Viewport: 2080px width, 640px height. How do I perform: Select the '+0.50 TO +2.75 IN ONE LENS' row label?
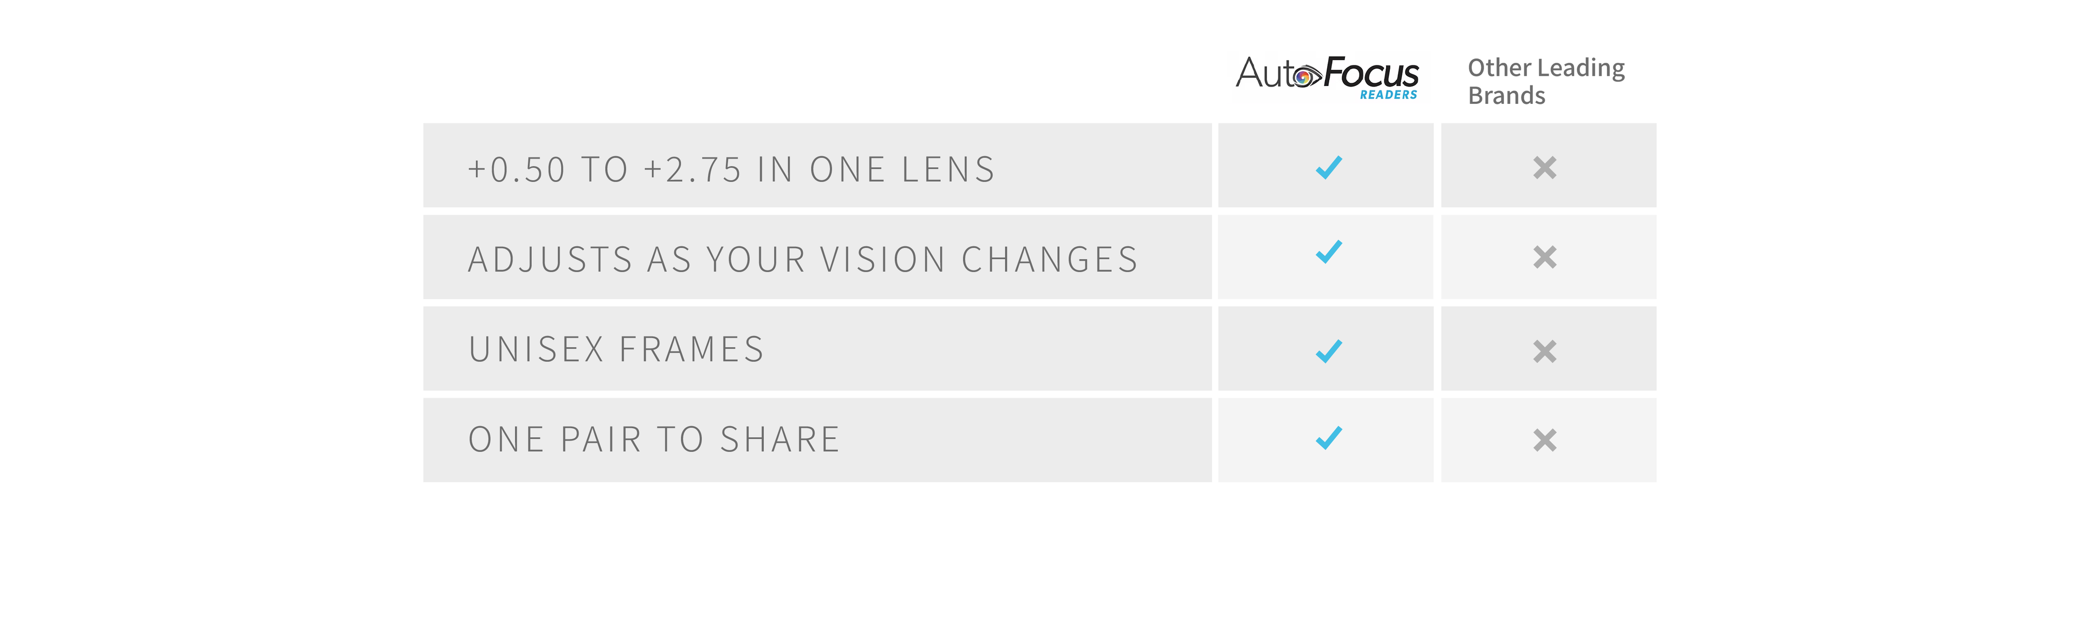[732, 170]
